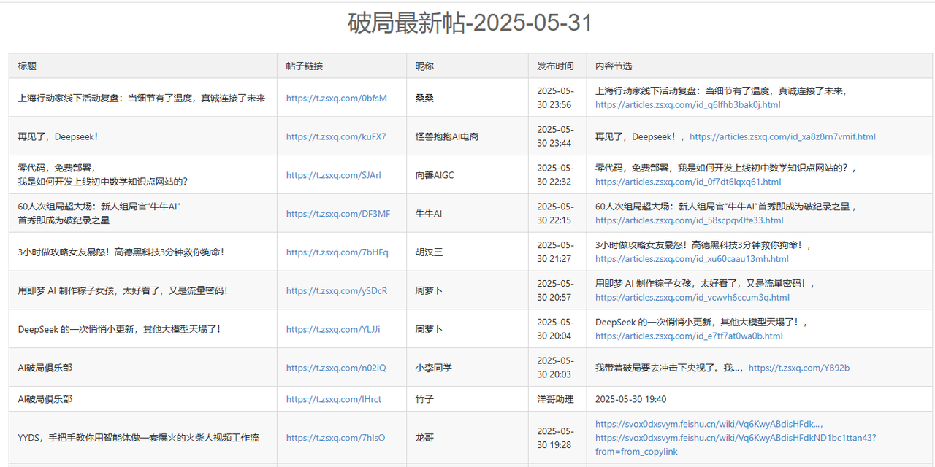The image size is (935, 467).
Task: Select title DeepSeek 的一次悄悄小更新 in the 标题 column
Action: [x=119, y=329]
